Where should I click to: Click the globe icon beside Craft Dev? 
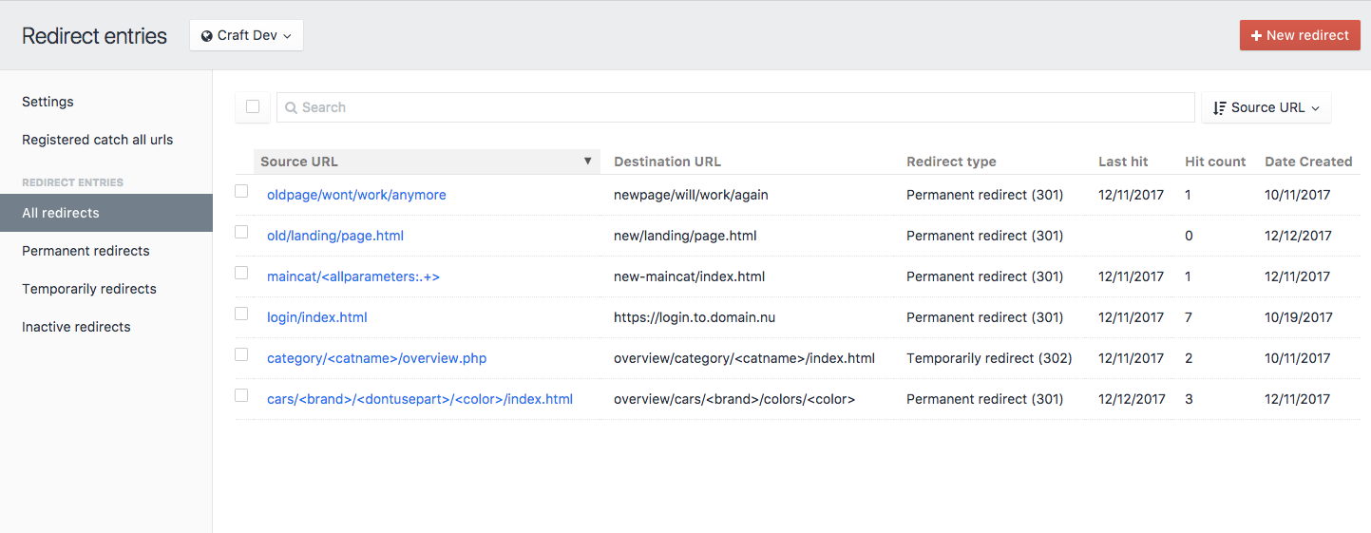pyautogui.click(x=207, y=36)
